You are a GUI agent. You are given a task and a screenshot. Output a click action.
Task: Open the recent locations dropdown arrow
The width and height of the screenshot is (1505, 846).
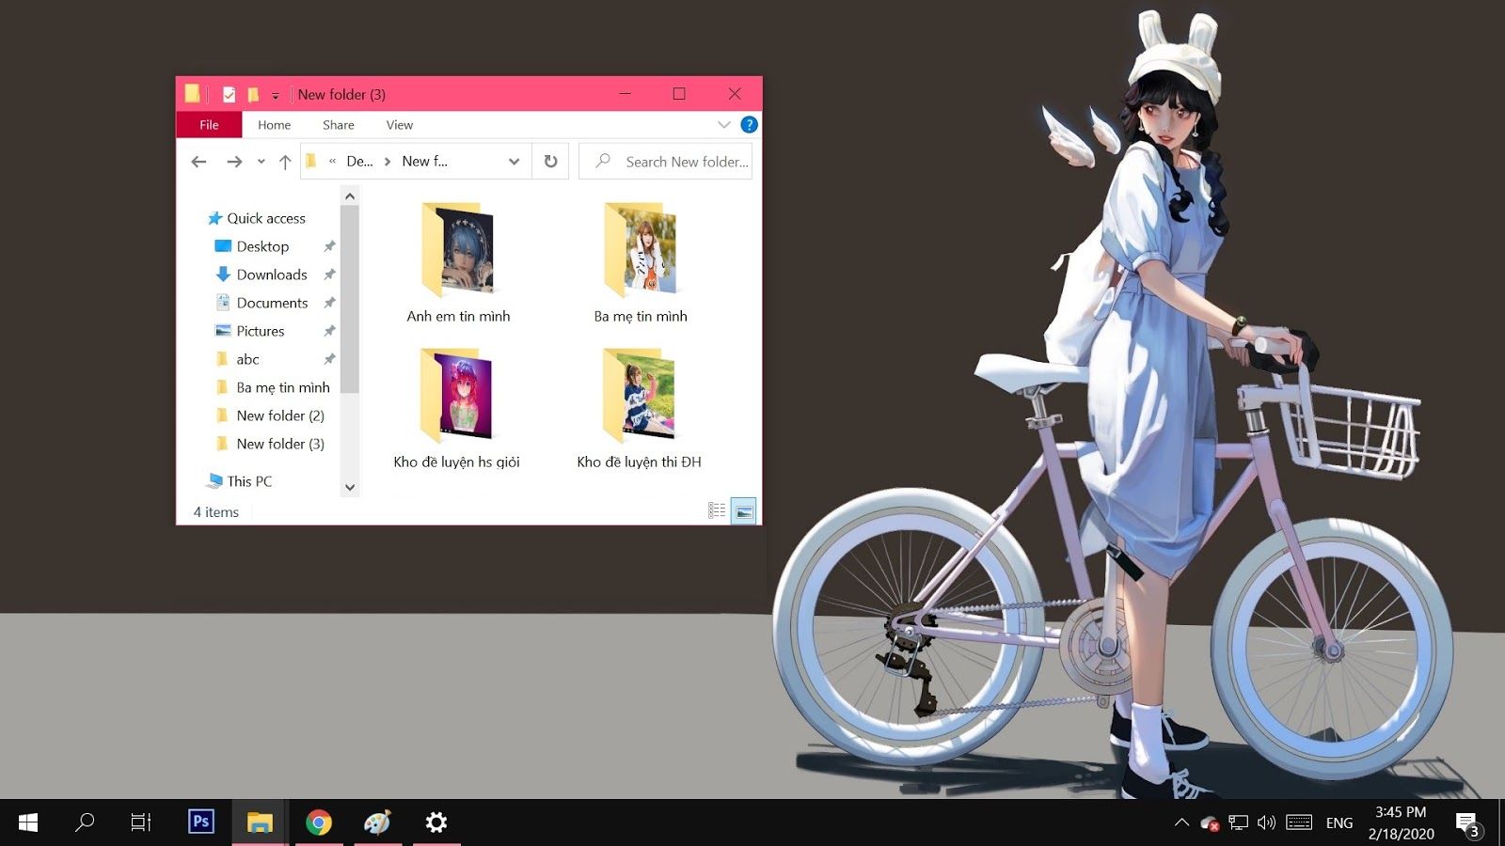tap(261, 162)
